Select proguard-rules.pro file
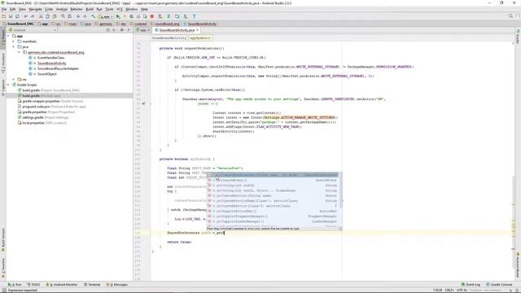The height and width of the screenshot is (293, 521). [x=52, y=107]
